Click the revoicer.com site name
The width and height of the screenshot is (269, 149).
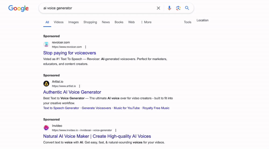(x=61, y=42)
